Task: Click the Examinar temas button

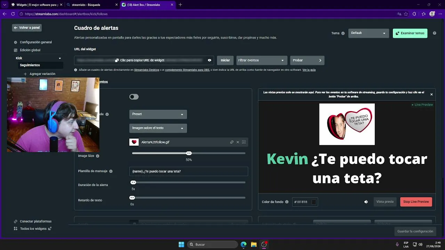Action: point(410,33)
